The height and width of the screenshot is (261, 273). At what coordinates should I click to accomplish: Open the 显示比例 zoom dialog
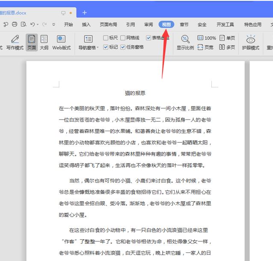[x=185, y=42]
